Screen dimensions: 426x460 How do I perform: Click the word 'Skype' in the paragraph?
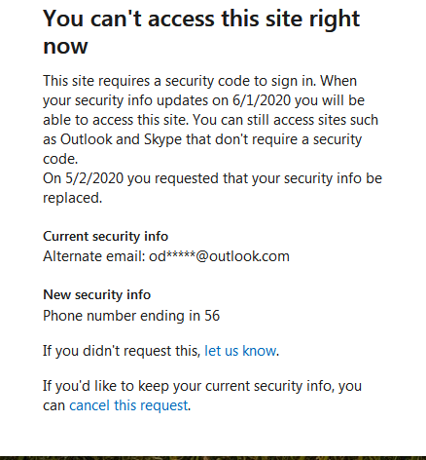point(162,139)
